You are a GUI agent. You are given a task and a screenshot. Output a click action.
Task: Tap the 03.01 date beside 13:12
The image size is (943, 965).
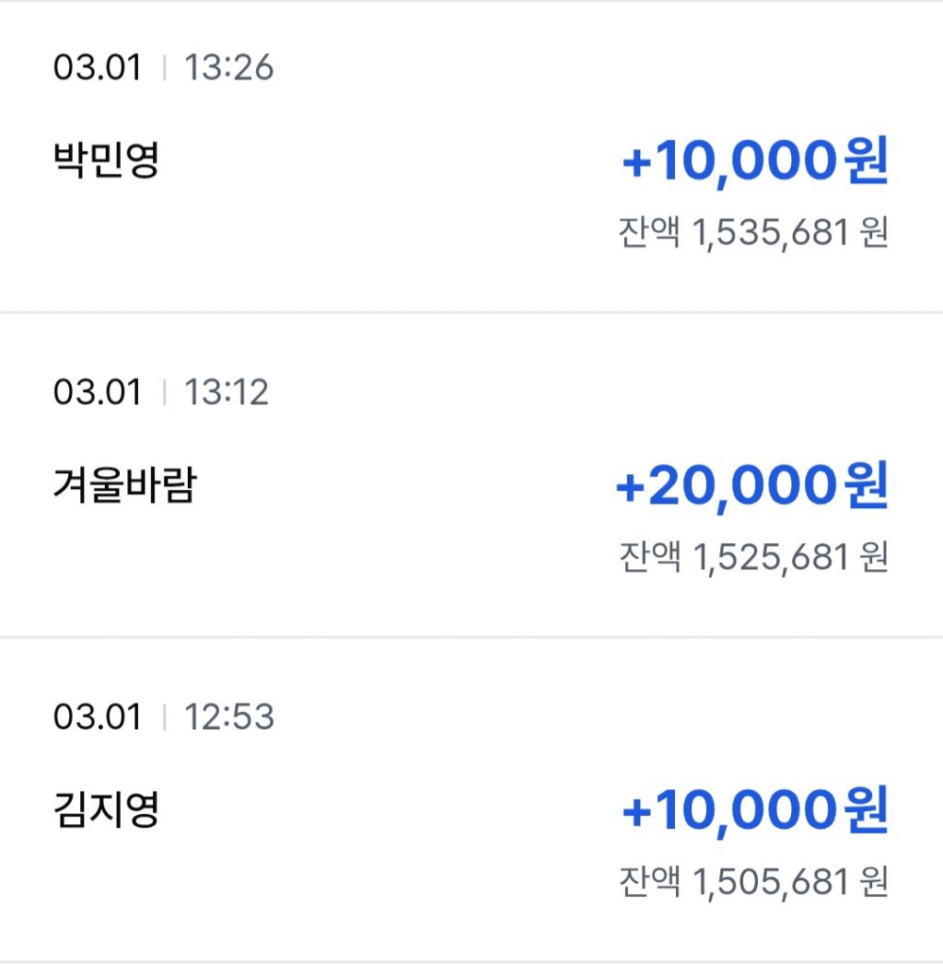98,392
